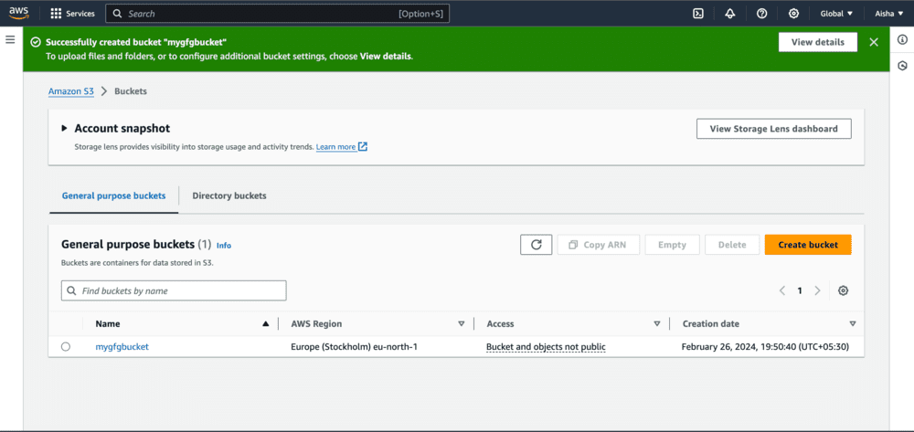The height and width of the screenshot is (432, 914).
Task: Open the help question mark icon
Action: [761, 14]
